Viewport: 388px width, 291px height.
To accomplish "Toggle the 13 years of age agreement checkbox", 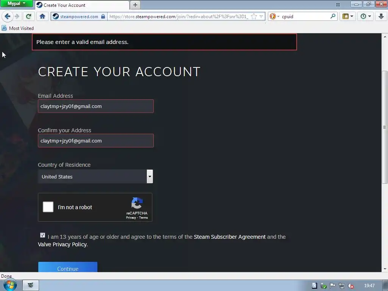I will click(42, 235).
